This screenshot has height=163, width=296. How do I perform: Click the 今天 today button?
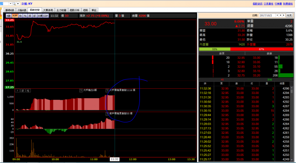pyautogui.click(x=289, y=16)
